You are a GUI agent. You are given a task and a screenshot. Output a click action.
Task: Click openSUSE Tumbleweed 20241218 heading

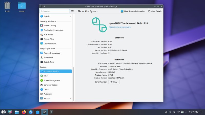[x=128, y=24]
